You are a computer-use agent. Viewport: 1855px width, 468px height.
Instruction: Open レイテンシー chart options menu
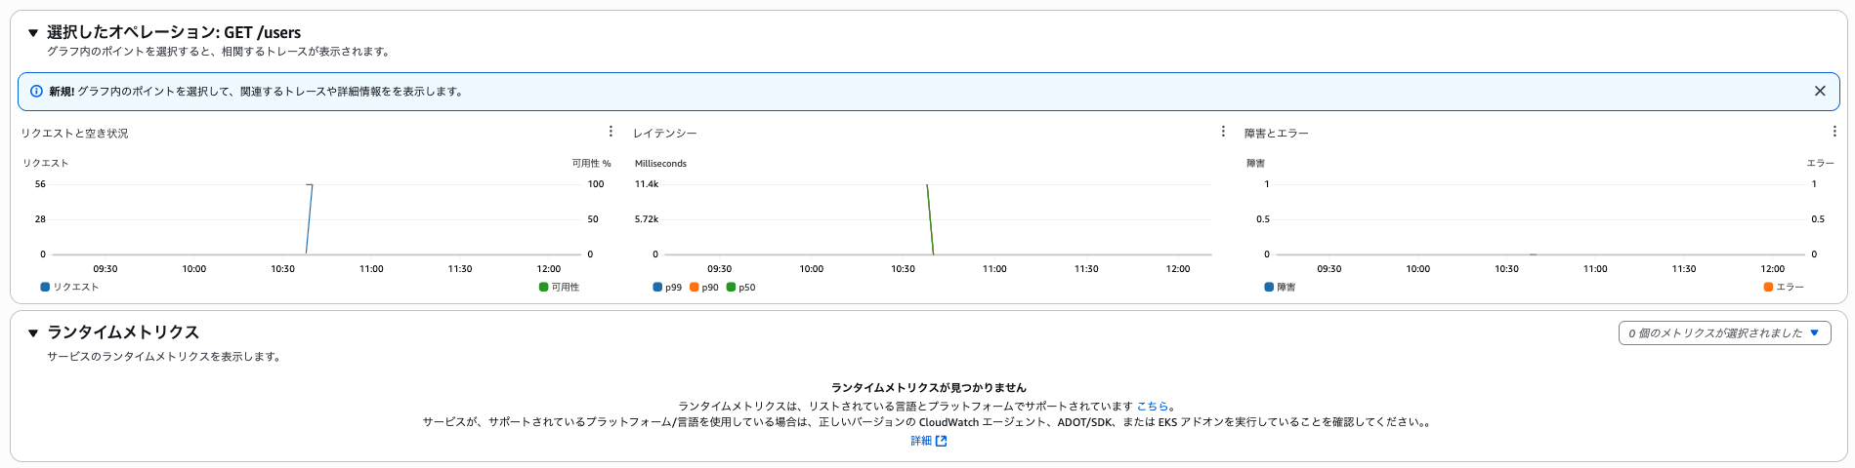click(1223, 132)
